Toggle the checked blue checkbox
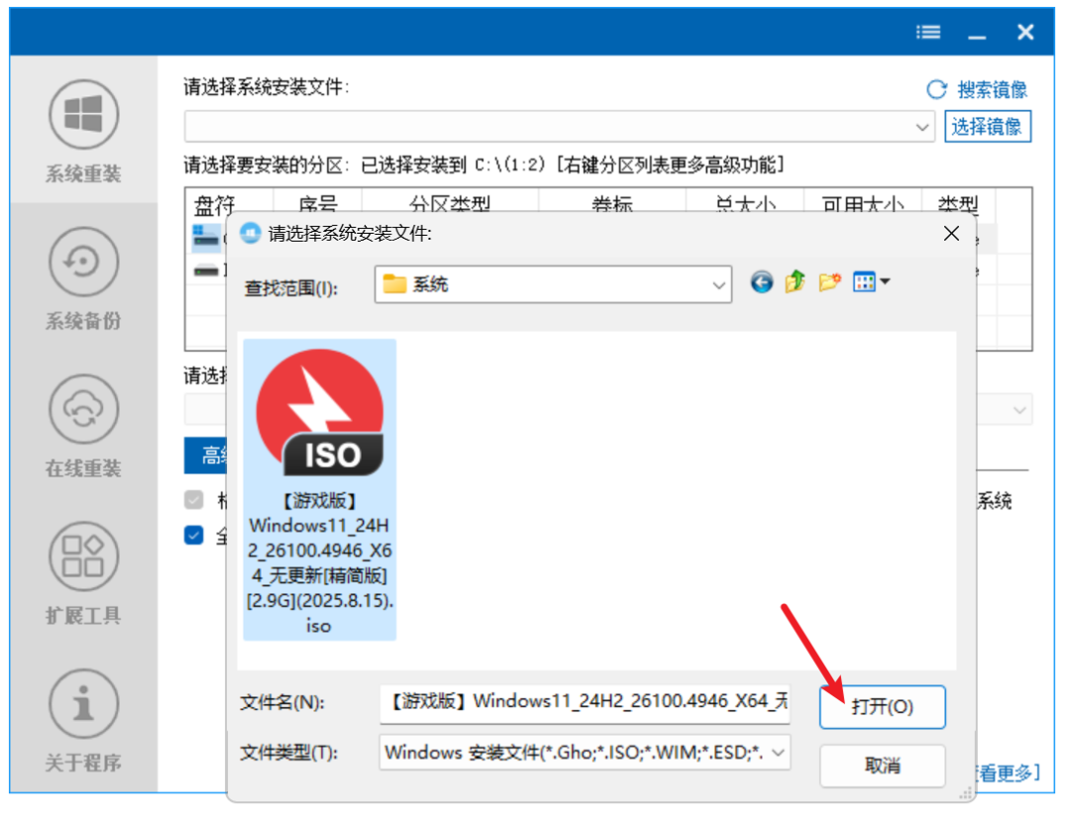 (x=194, y=535)
